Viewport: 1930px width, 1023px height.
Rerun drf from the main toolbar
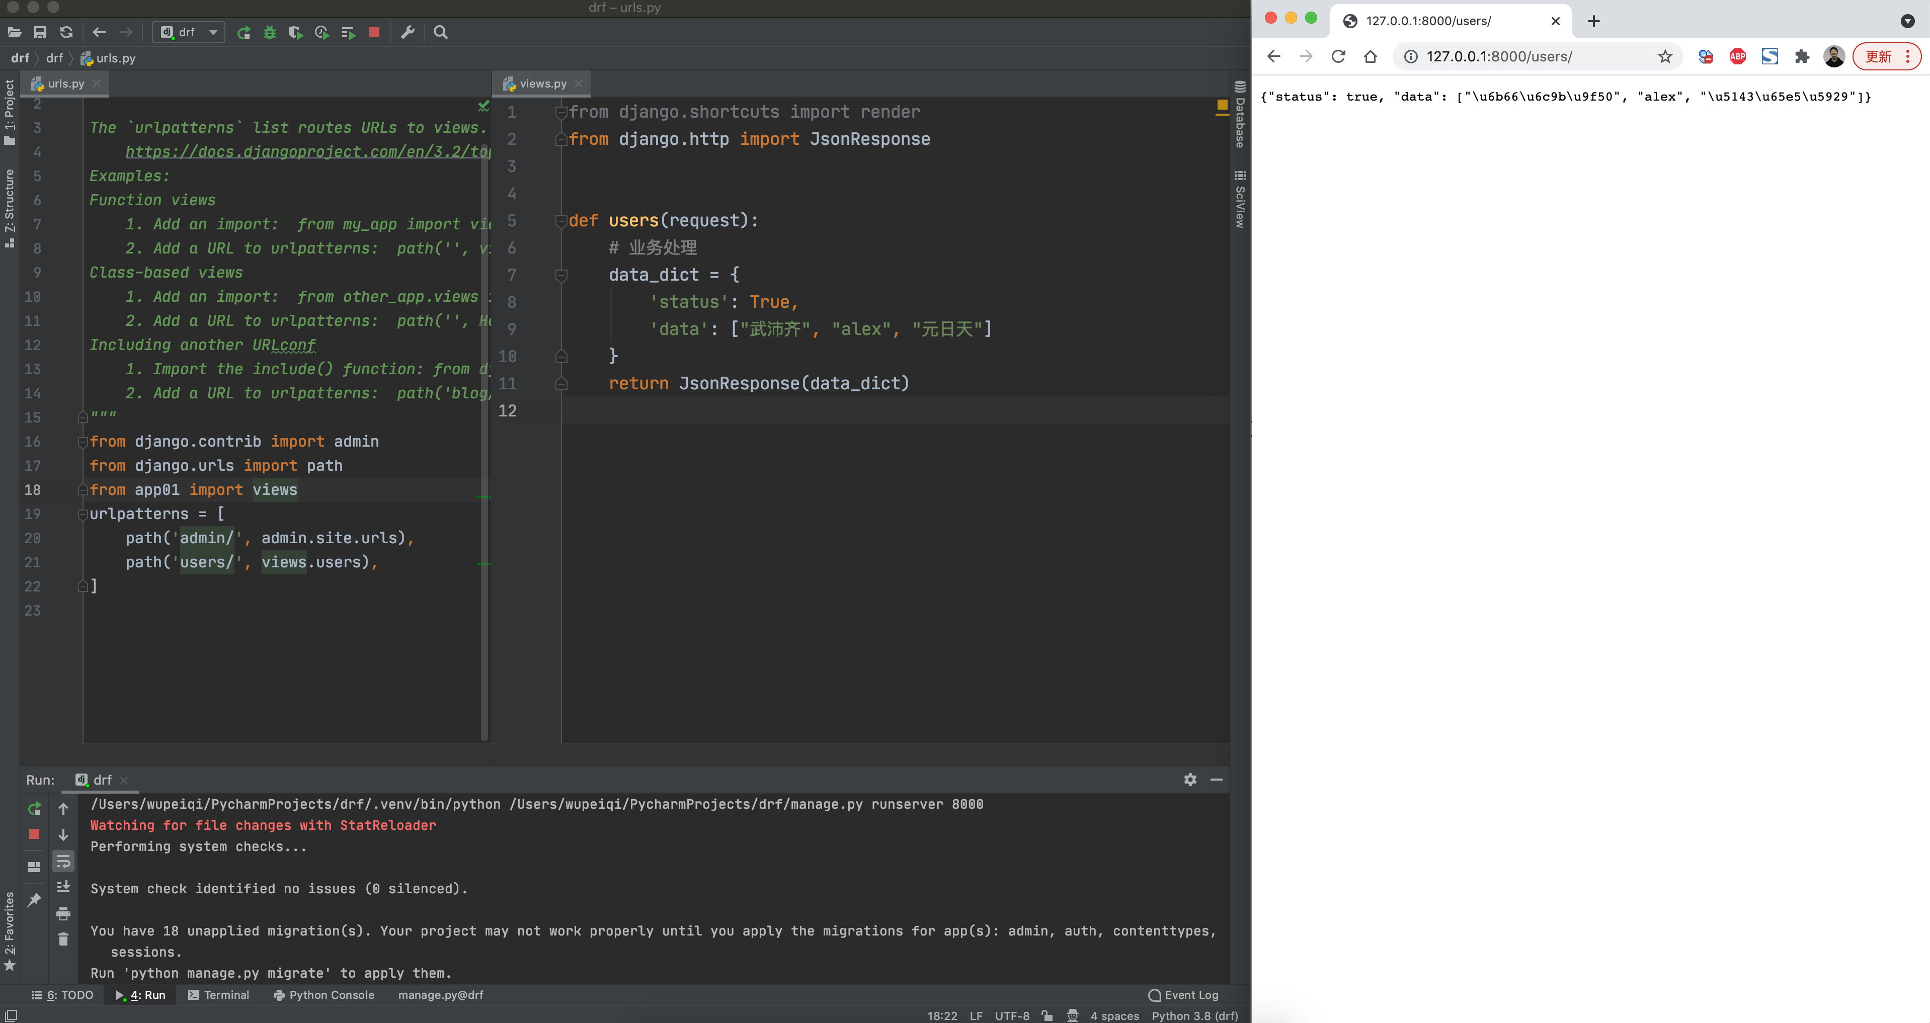(244, 32)
